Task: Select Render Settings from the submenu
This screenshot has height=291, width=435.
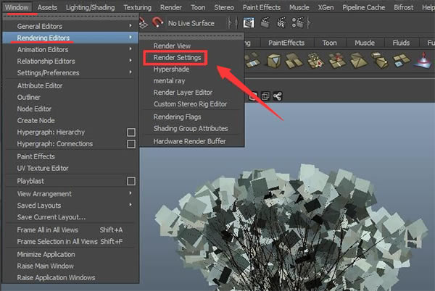Action: (x=177, y=57)
